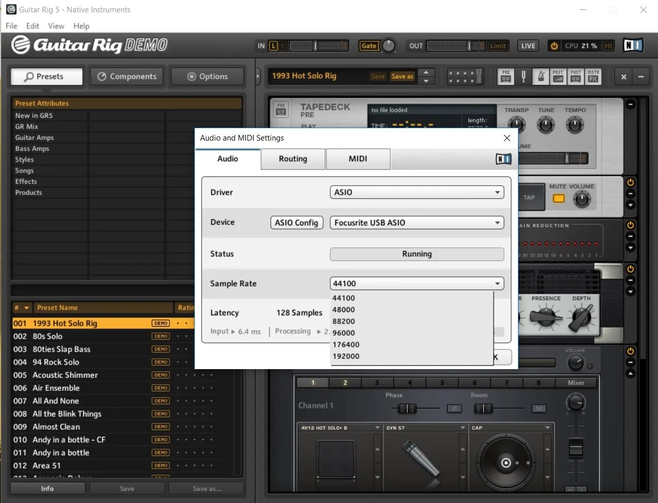Activate the metronome icon
This screenshot has width=658, height=503.
click(541, 77)
